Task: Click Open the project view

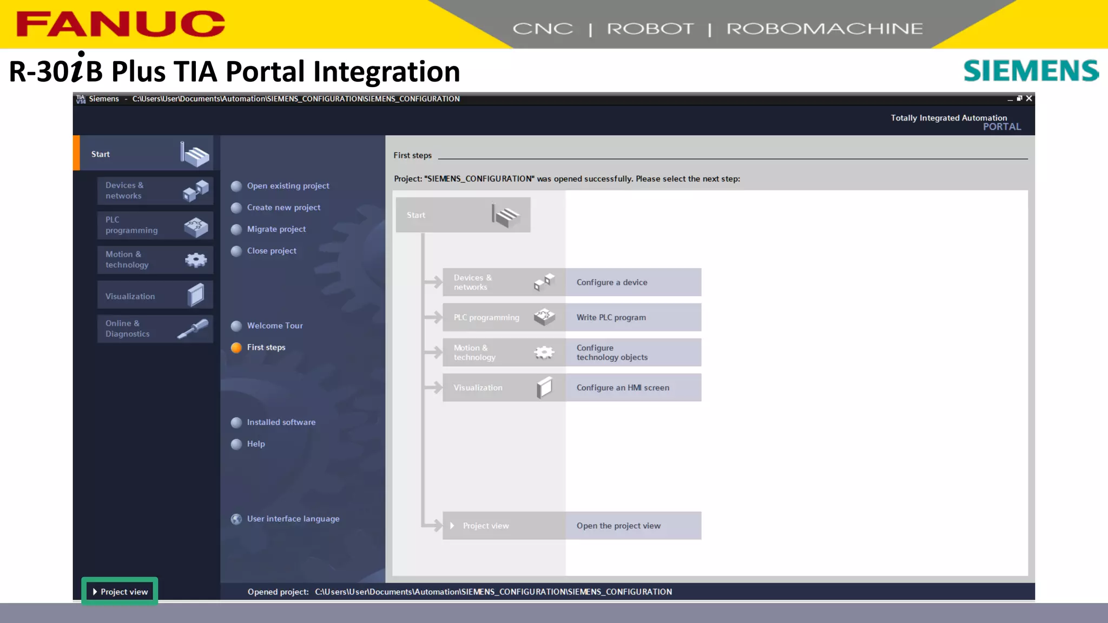Action: pyautogui.click(x=634, y=526)
